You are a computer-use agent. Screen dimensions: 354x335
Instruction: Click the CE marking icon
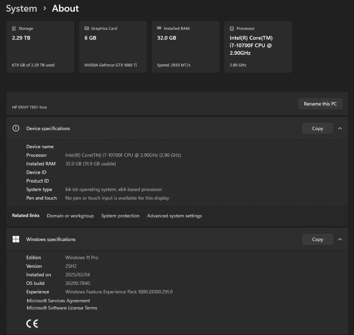32,324
